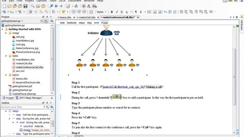Viewport: 244px width, 137px height.
Task: Click the Insert paragraph pilcrow icon
Action: [136, 12]
